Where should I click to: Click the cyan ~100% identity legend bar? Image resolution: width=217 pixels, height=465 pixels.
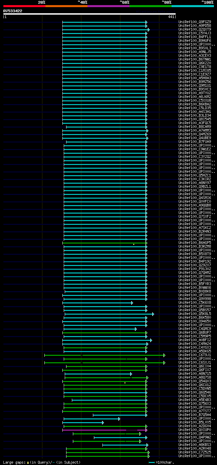coord(193,6)
